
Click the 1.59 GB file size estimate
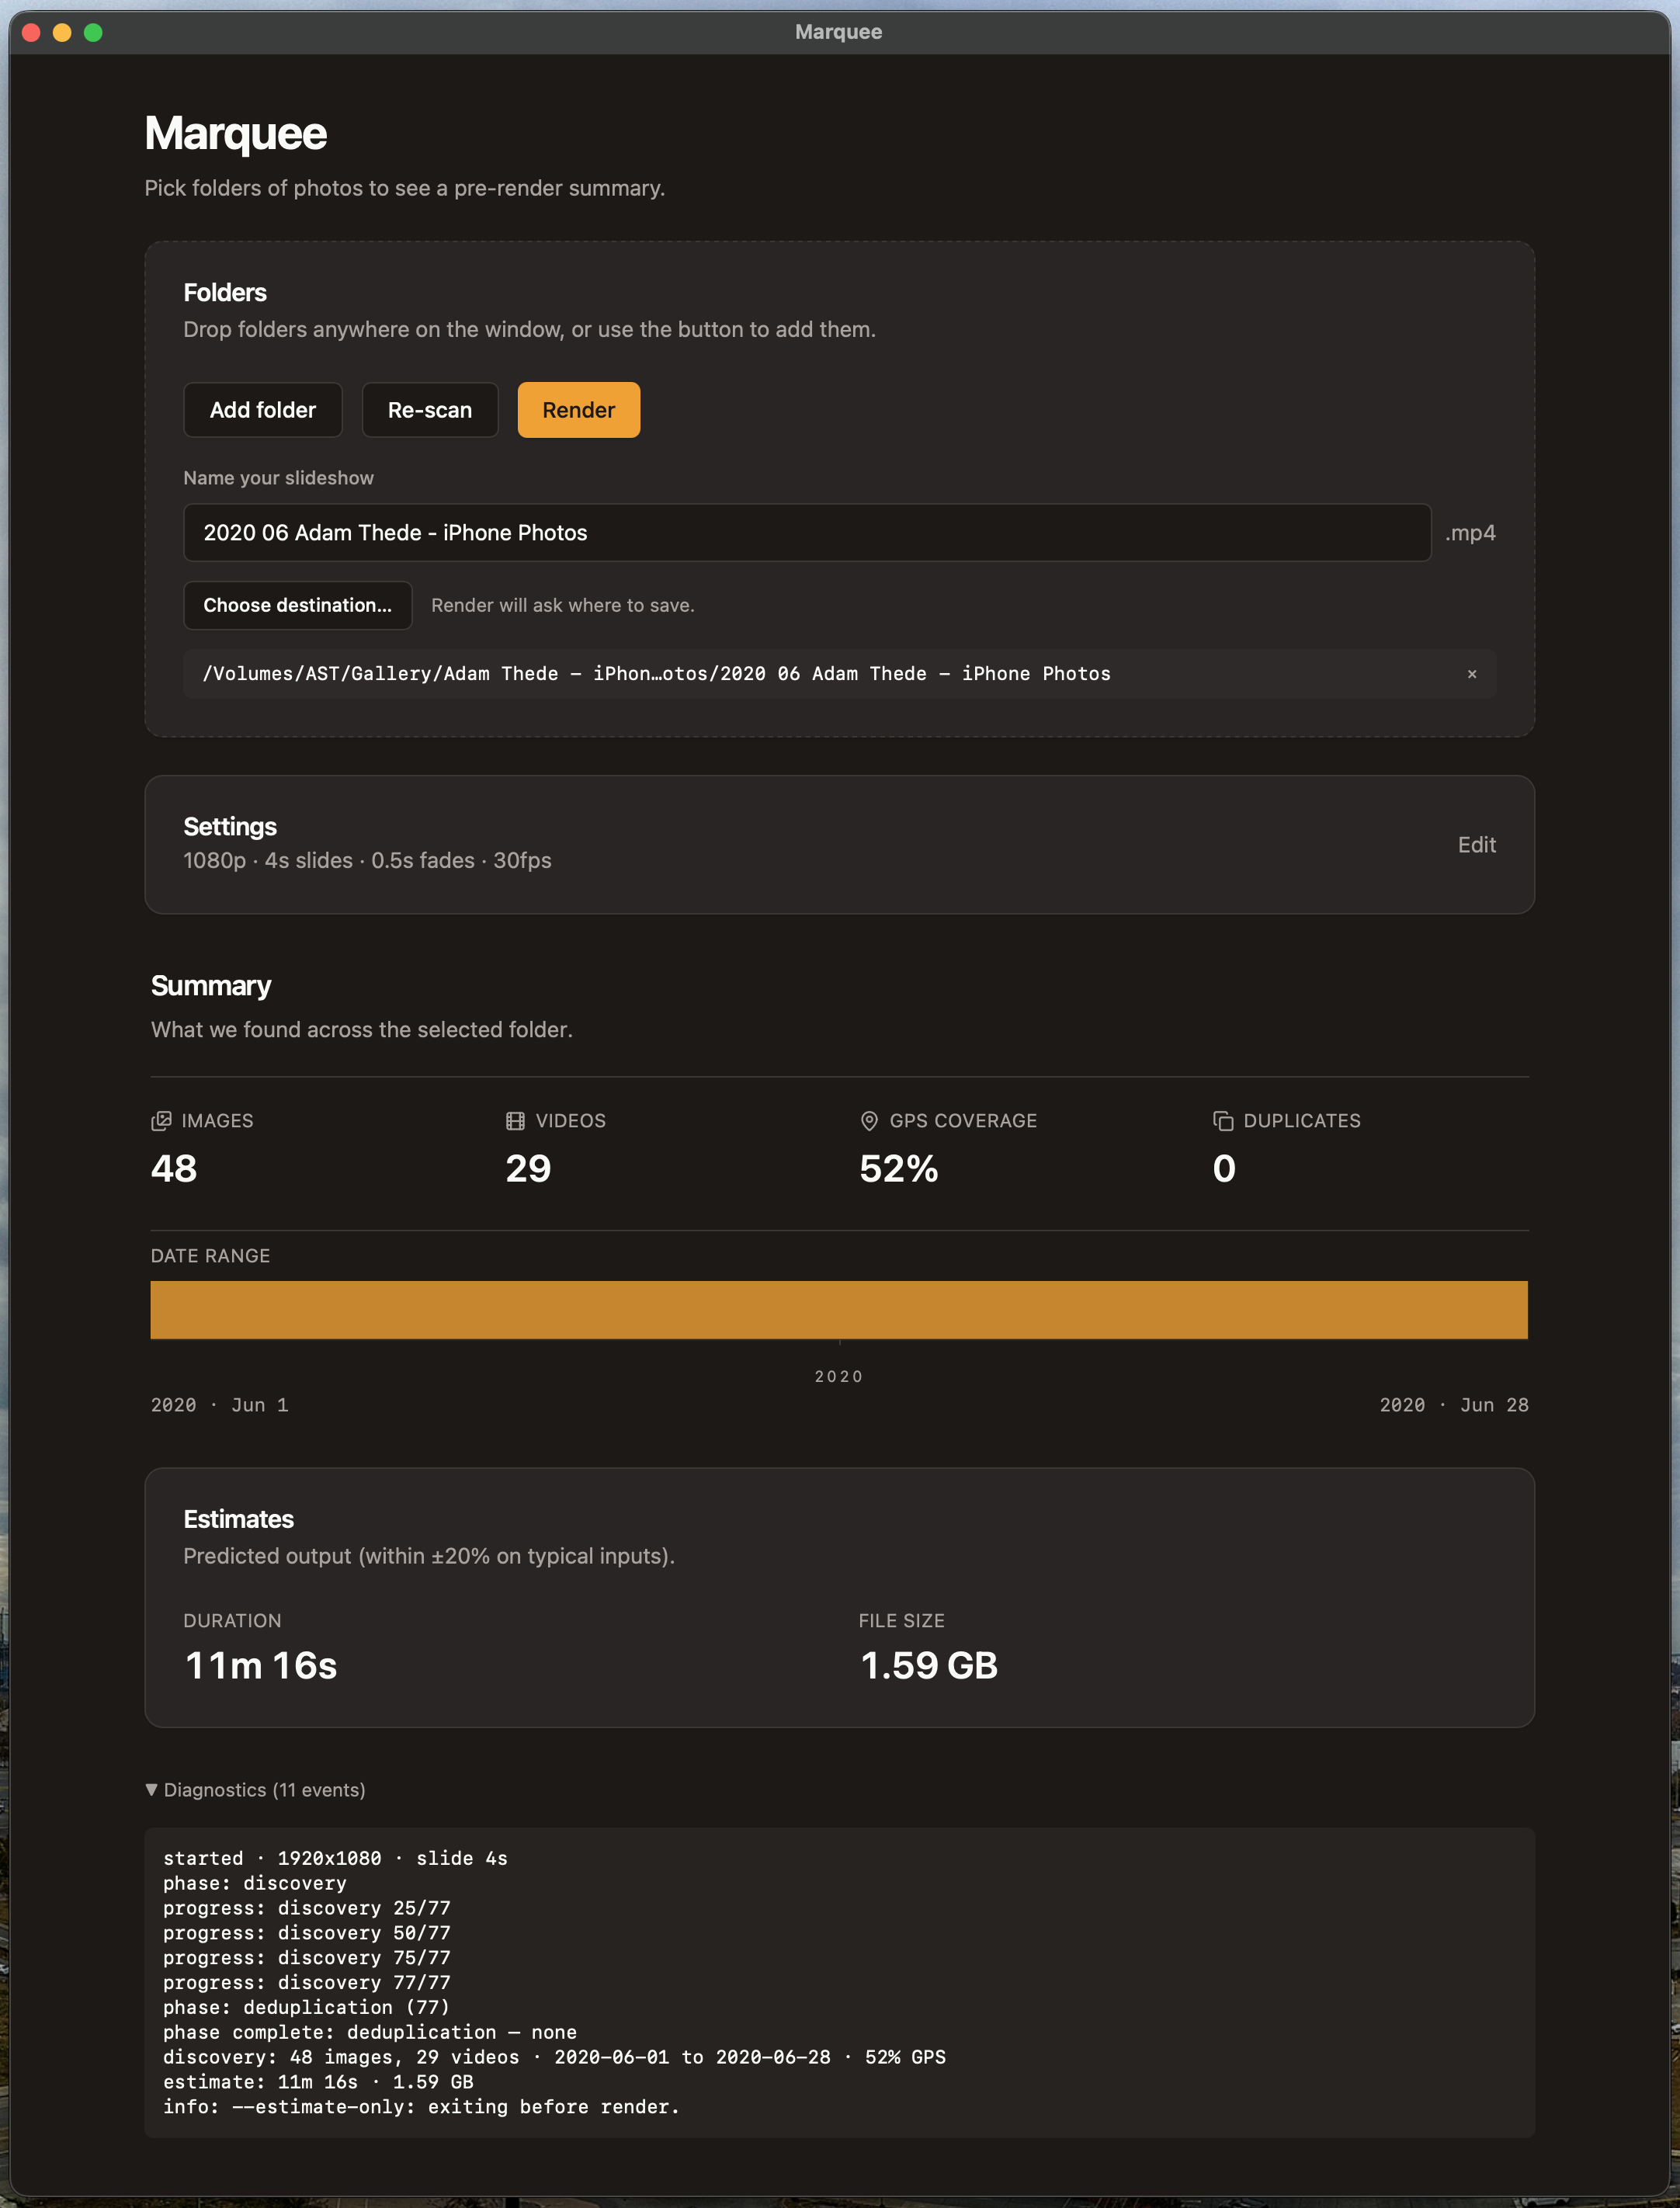pyautogui.click(x=929, y=1666)
